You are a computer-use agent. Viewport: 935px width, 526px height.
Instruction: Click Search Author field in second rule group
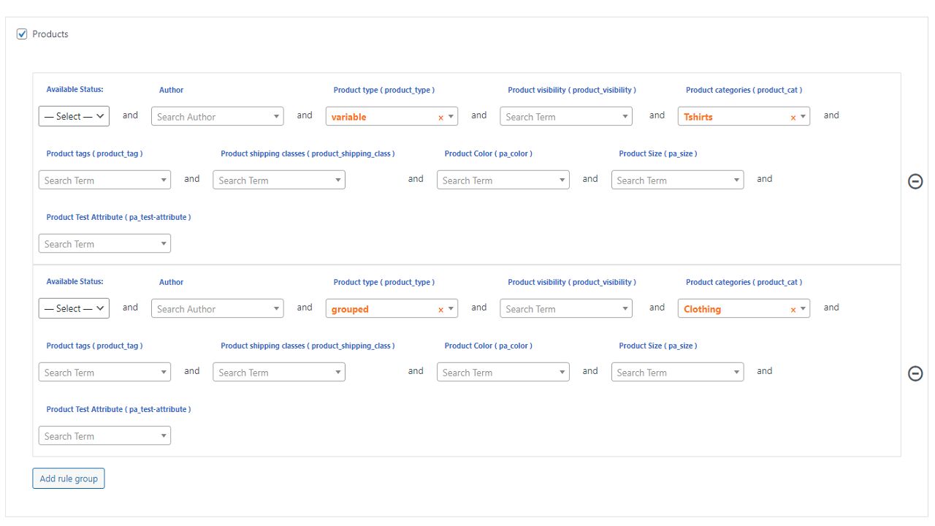pyautogui.click(x=212, y=309)
